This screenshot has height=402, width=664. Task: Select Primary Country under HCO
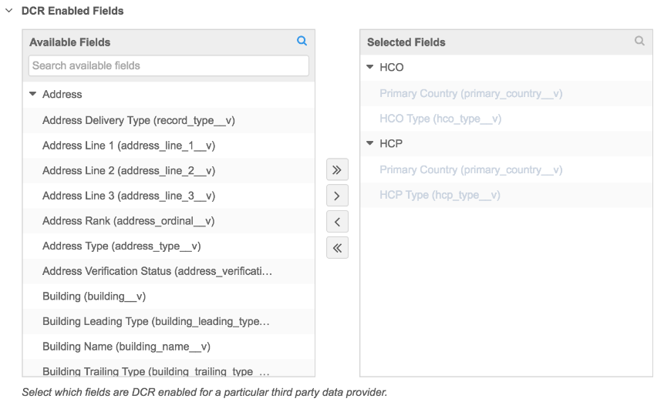tap(470, 93)
